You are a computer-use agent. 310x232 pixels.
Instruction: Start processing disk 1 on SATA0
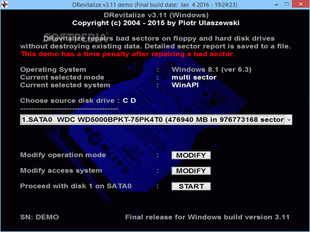pos(191,187)
